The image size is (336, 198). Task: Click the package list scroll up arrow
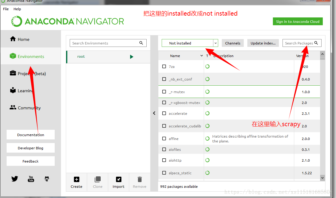[322, 54]
